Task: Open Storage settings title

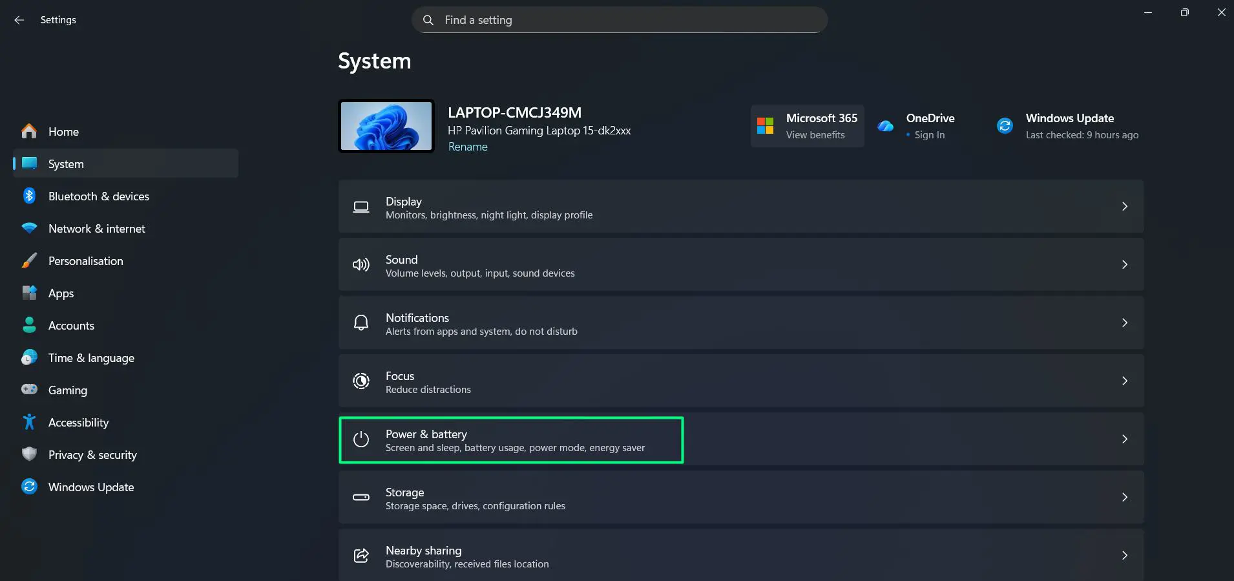Action: coord(405,492)
